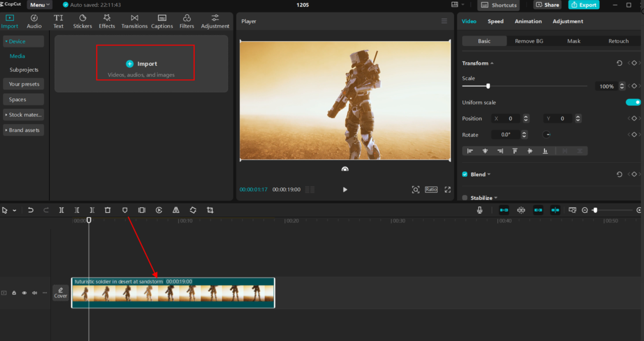Click the Delete icon in the timeline toolbar

(x=107, y=210)
